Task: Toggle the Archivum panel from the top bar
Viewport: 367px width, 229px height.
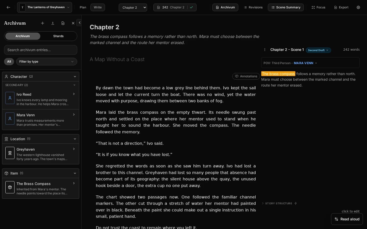Action: [x=225, y=7]
